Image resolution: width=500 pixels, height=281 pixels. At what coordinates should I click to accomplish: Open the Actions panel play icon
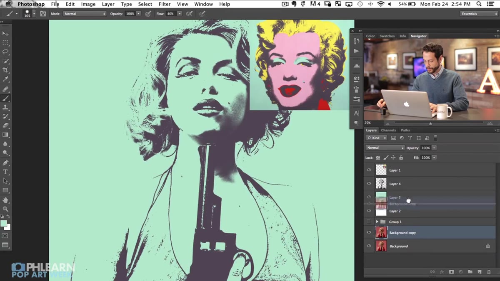click(356, 51)
